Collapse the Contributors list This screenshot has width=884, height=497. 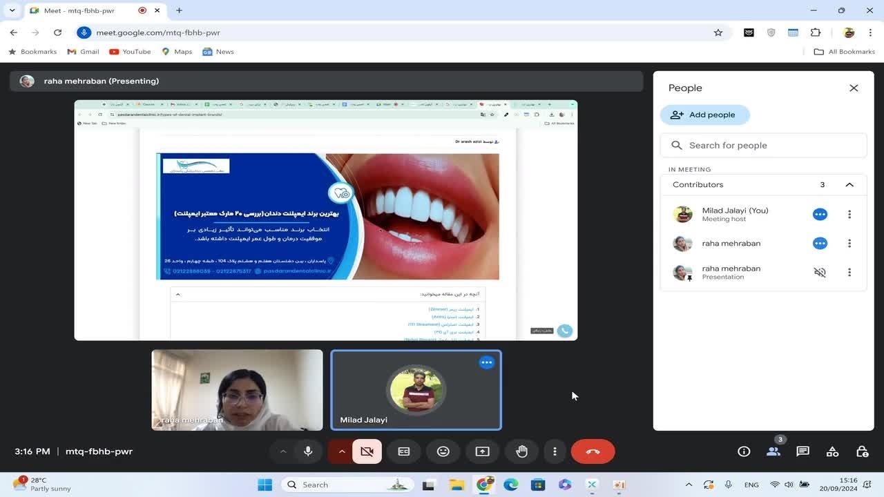coord(849,185)
